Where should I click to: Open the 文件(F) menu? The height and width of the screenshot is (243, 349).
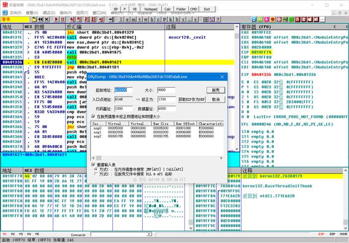(15, 13)
